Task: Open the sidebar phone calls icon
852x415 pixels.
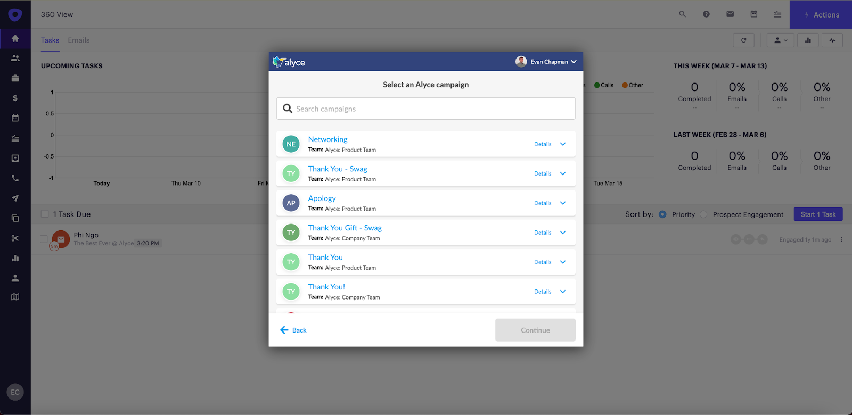Action: [15, 178]
